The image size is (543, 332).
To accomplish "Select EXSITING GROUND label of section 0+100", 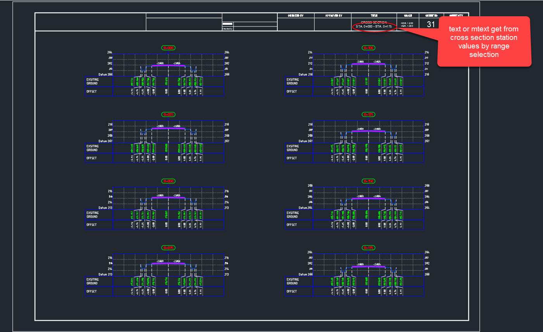I will [x=293, y=81].
